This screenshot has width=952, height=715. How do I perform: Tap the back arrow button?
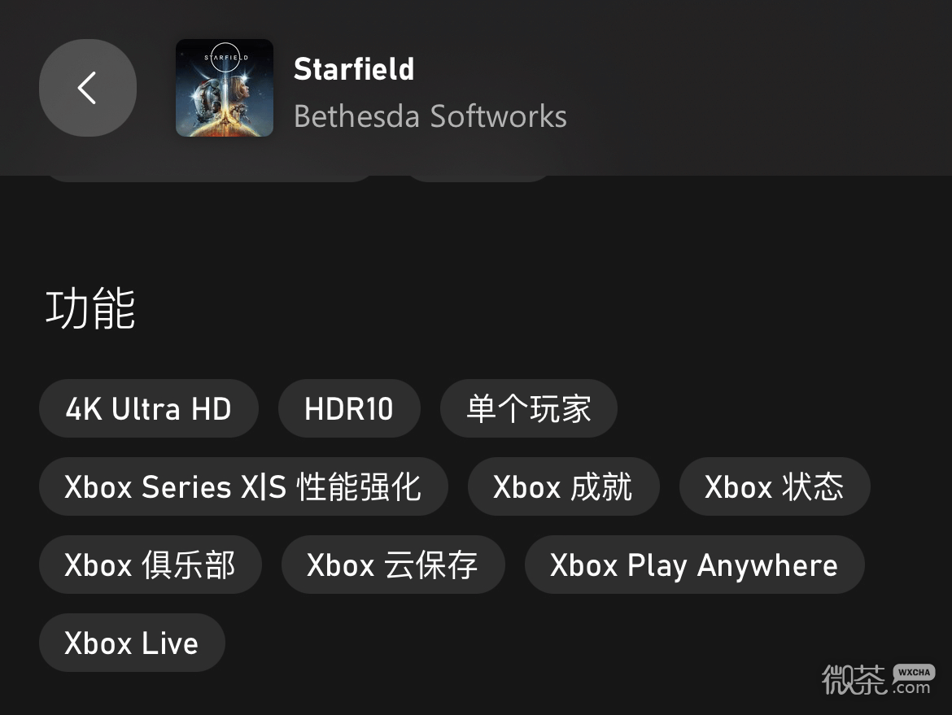88,88
